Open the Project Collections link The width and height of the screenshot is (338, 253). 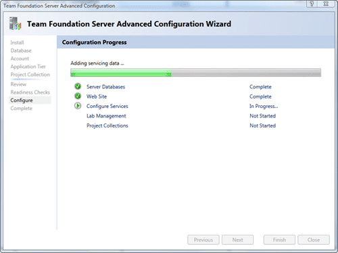pyautogui.click(x=107, y=125)
